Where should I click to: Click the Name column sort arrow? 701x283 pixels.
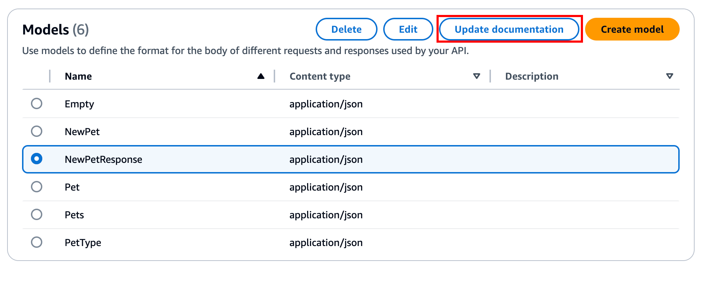pos(261,76)
